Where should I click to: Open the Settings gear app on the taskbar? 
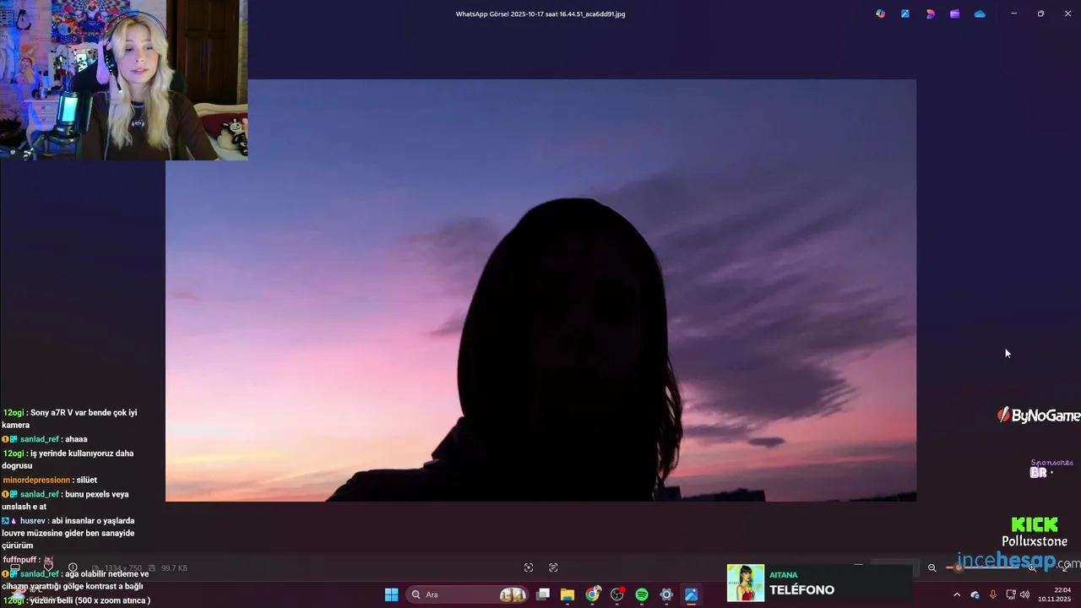coord(666,594)
